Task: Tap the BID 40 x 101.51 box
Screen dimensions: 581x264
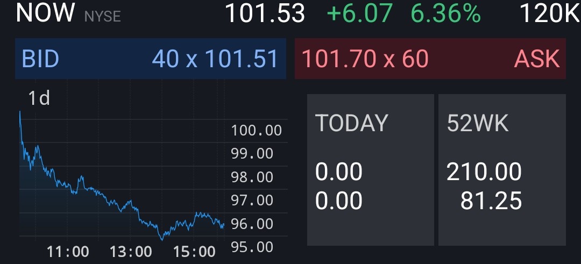Action: click(x=151, y=59)
